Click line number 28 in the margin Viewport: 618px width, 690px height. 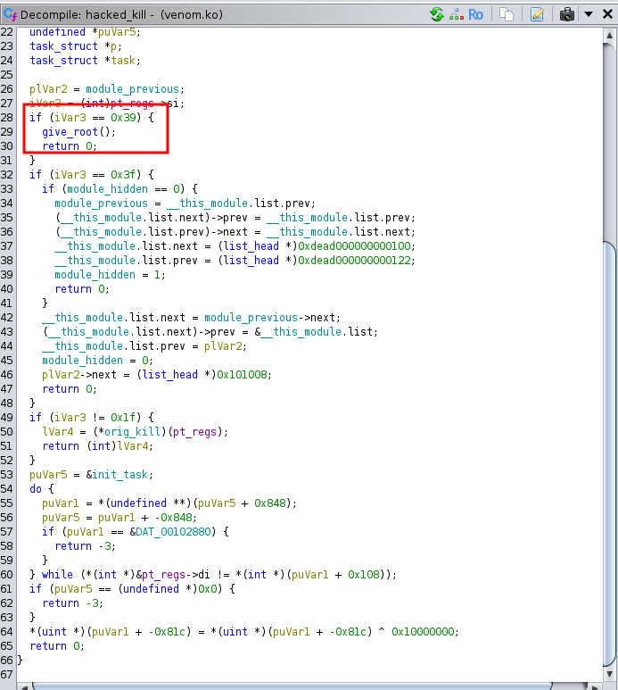[7, 118]
